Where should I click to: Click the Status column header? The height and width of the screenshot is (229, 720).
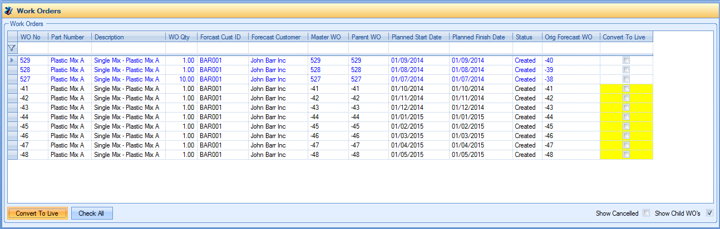526,37
